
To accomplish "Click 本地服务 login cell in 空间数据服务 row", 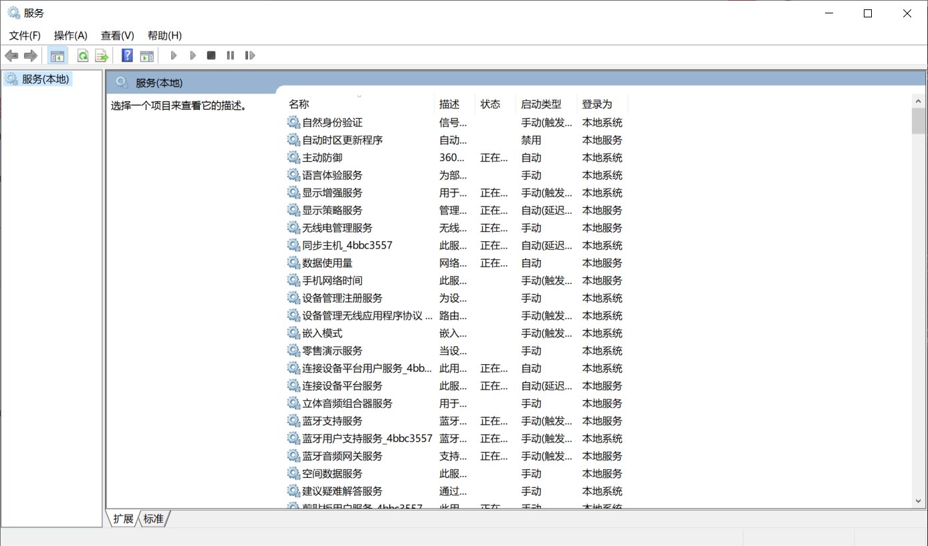I will coord(602,473).
